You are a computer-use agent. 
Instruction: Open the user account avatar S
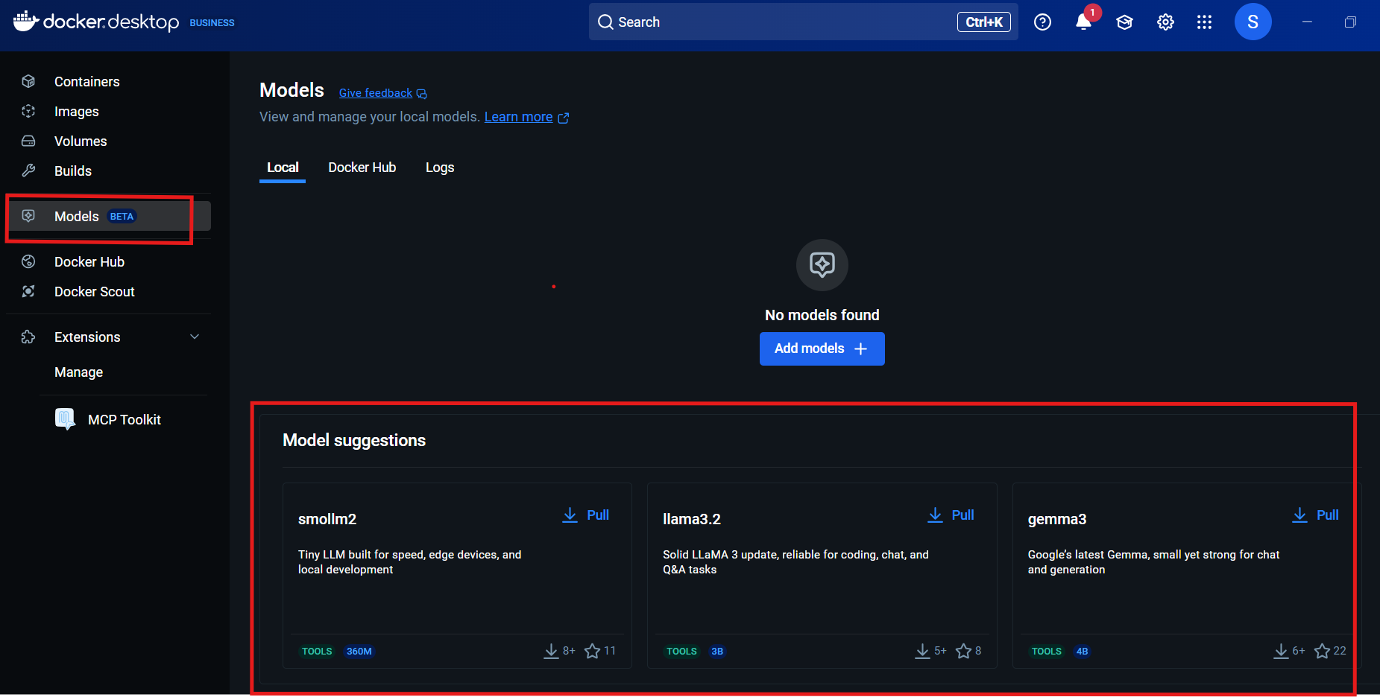[1253, 22]
